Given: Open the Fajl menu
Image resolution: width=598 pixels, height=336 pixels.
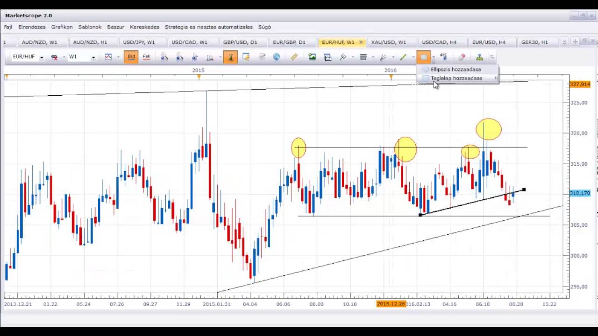Looking at the screenshot, I should pyautogui.click(x=8, y=27).
